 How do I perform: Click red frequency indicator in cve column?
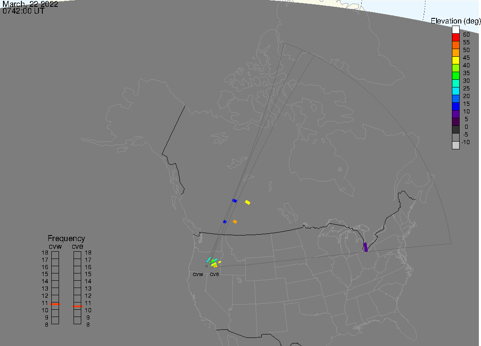point(77,306)
